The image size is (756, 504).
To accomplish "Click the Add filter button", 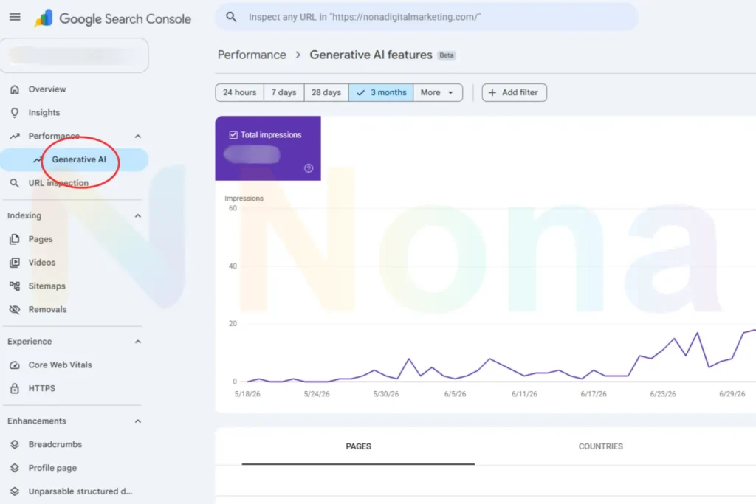I will (515, 92).
